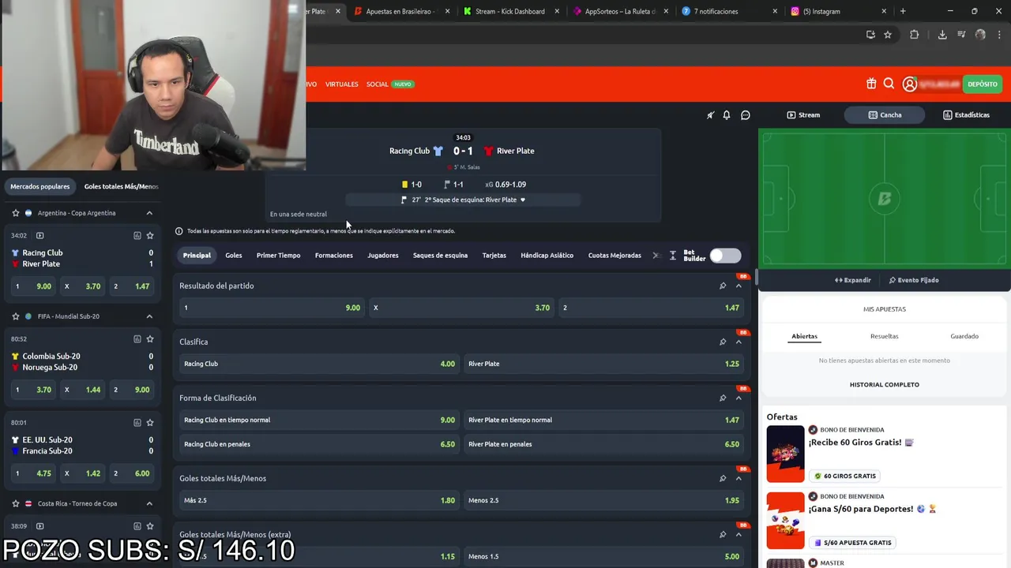Favorite the Costa Rica - Torneo de Copa star
This screenshot has width=1011, height=568.
click(15, 503)
